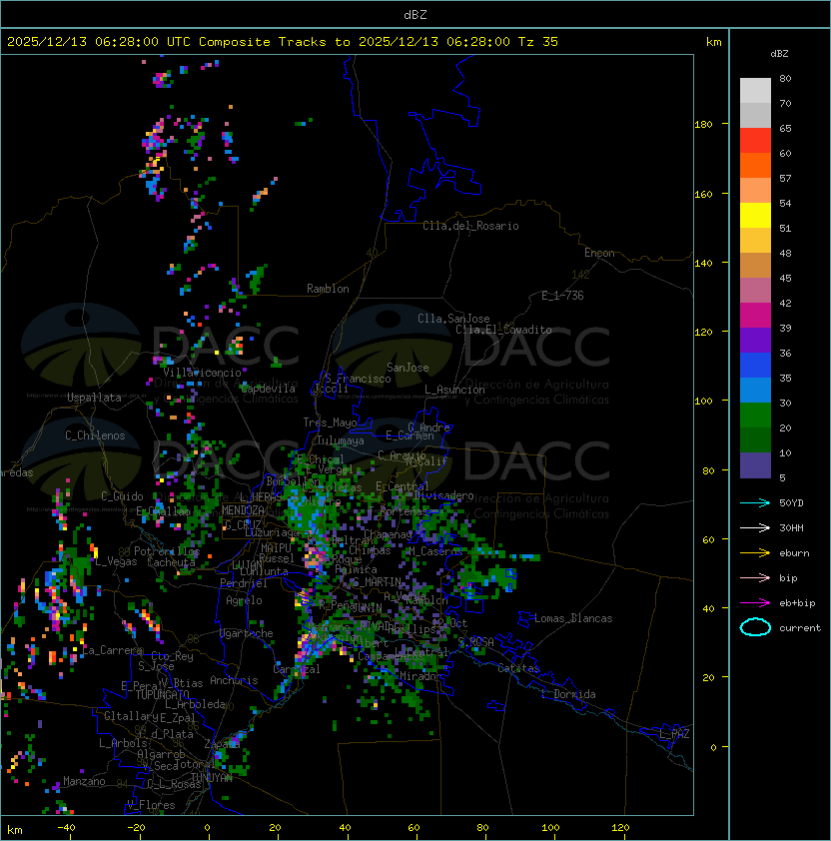Click the 'TUNUYAN' map label
Viewport: 831px width, 841px height.
click(212, 778)
